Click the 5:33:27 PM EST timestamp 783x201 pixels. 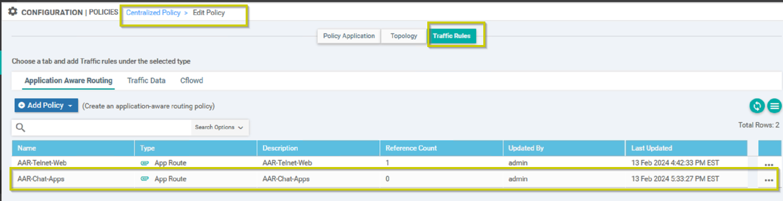tap(675, 179)
